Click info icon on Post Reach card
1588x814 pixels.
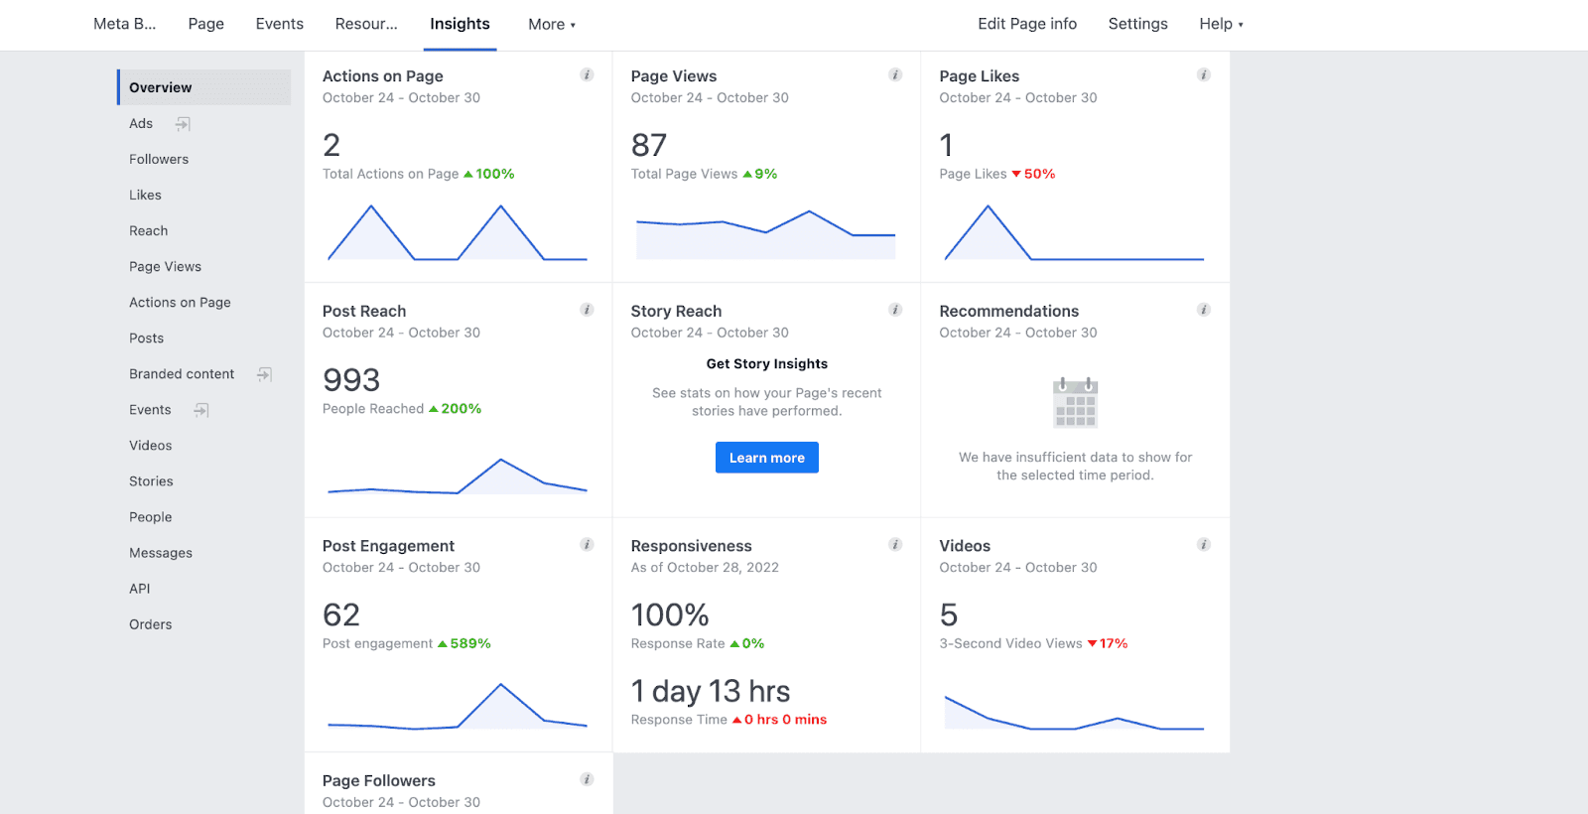click(x=587, y=310)
